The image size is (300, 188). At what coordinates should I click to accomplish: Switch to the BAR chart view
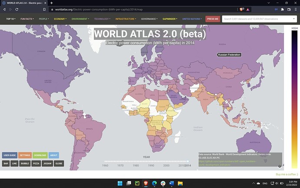[6, 164]
